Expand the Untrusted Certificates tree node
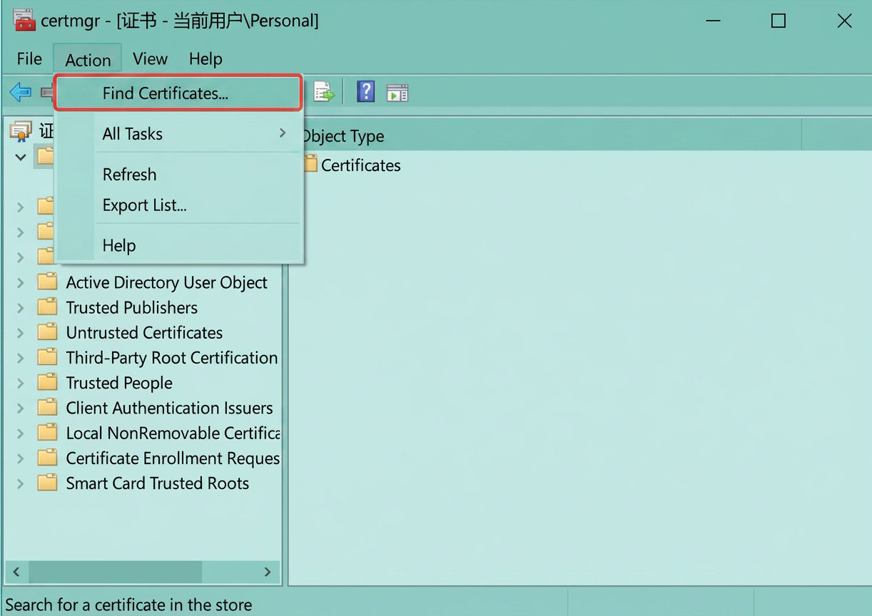Image resolution: width=872 pixels, height=616 pixels. coord(20,333)
